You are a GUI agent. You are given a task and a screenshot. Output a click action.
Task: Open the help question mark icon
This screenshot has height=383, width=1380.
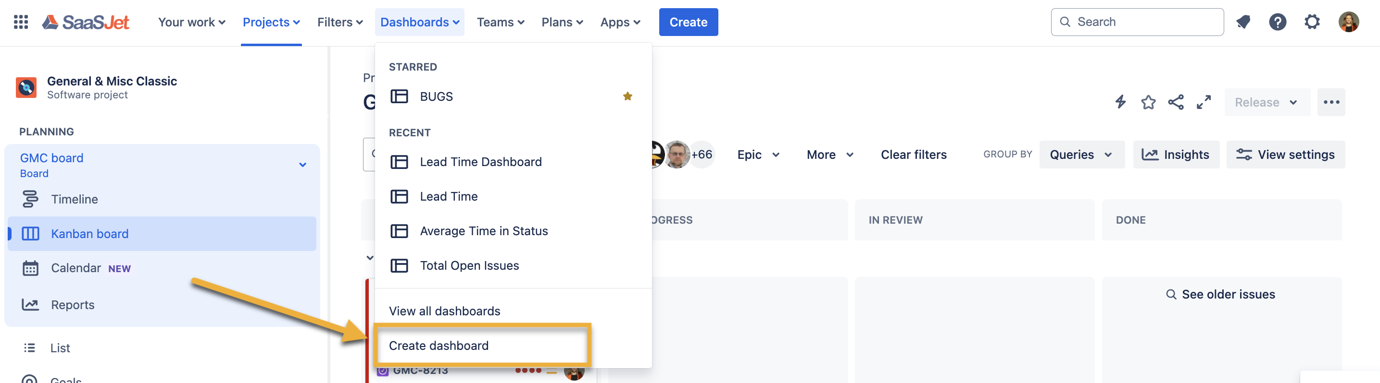pyautogui.click(x=1277, y=22)
